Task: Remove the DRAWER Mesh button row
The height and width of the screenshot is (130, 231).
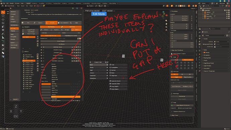Action: 80,47
